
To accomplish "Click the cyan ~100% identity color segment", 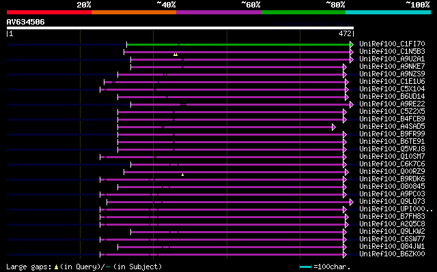I will click(389, 12).
